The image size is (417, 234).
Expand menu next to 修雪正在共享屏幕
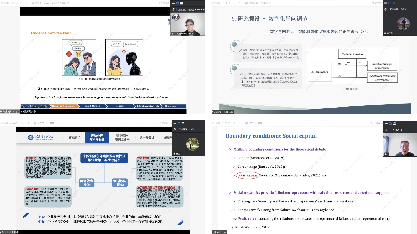click(x=56, y=123)
